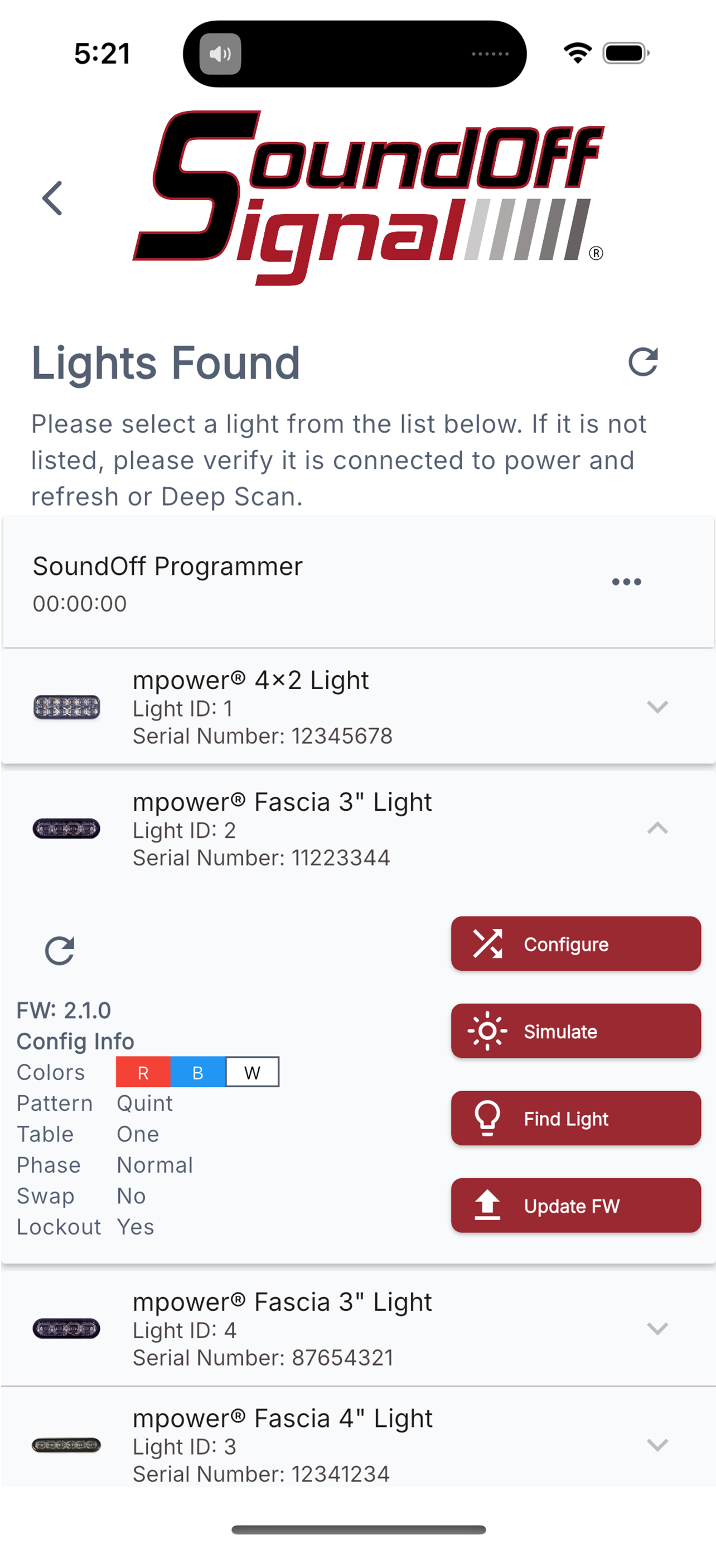The height and width of the screenshot is (1549, 716).
Task: Select the white W color swatch
Action: click(x=253, y=1072)
